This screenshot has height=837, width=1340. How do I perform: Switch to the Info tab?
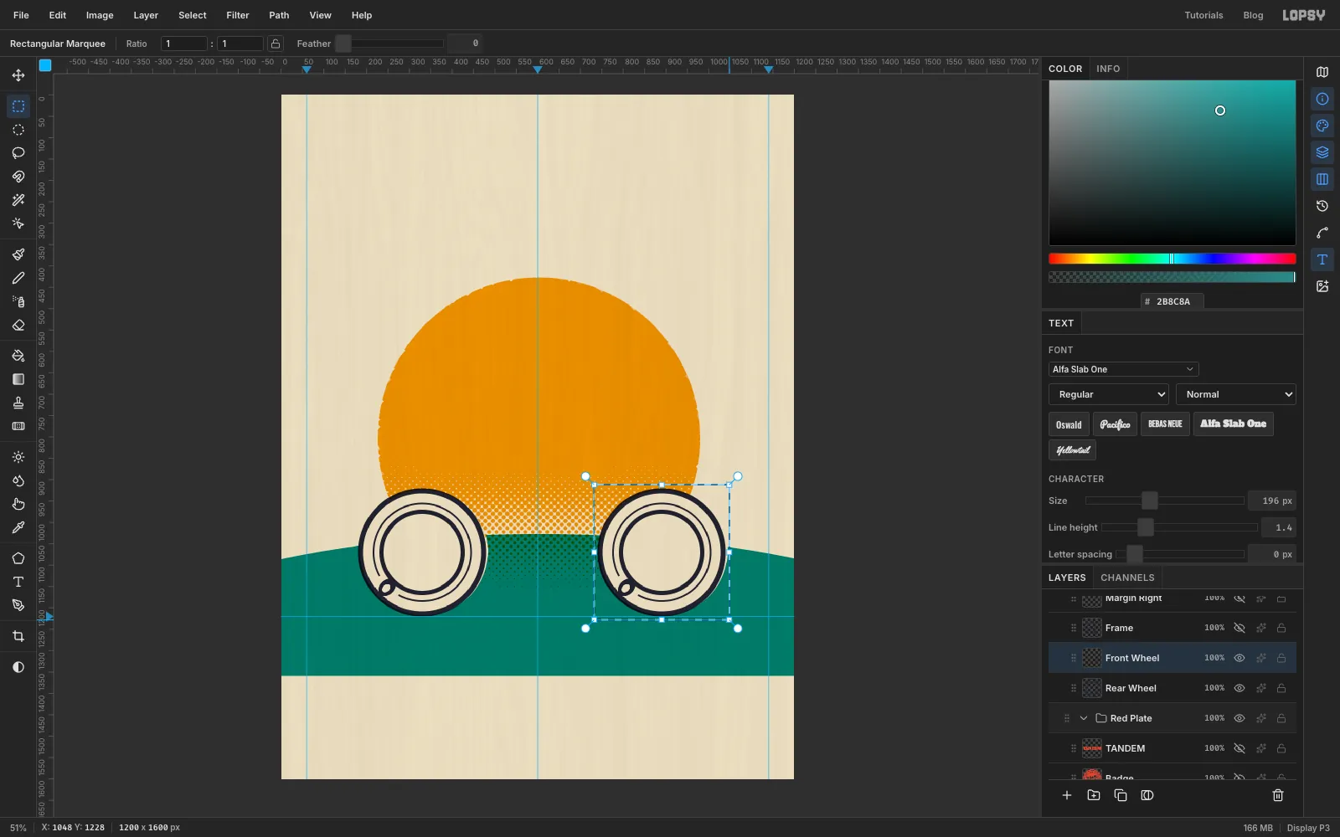[x=1108, y=69]
